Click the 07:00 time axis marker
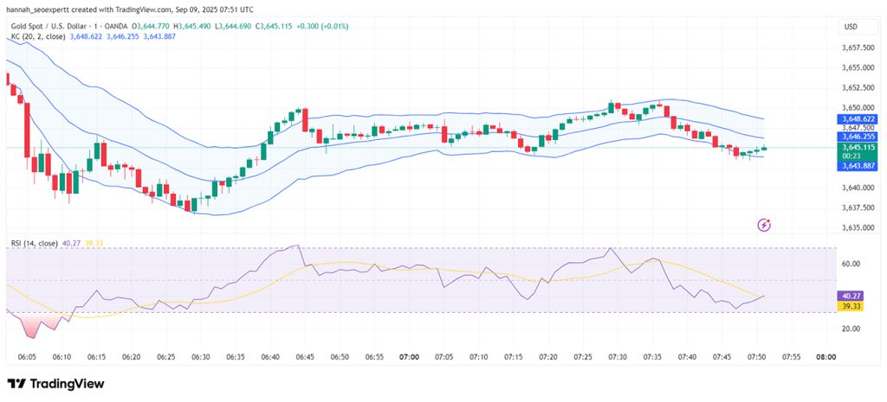The image size is (887, 402). pos(409,357)
